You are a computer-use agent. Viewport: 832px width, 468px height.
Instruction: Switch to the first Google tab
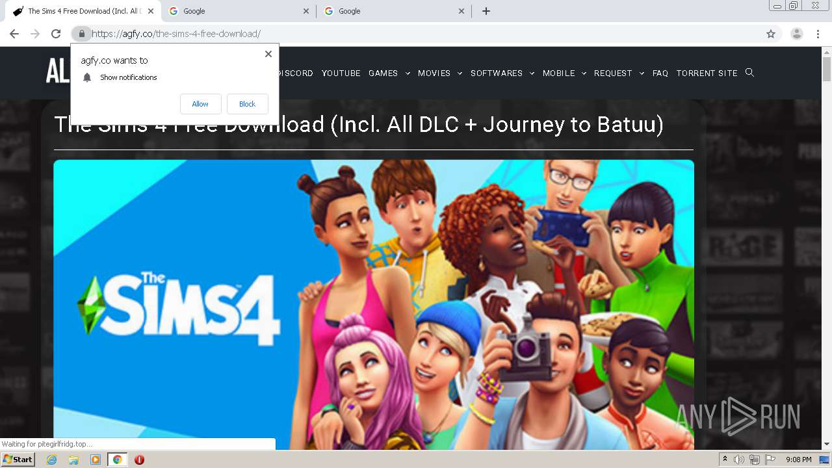(238, 11)
